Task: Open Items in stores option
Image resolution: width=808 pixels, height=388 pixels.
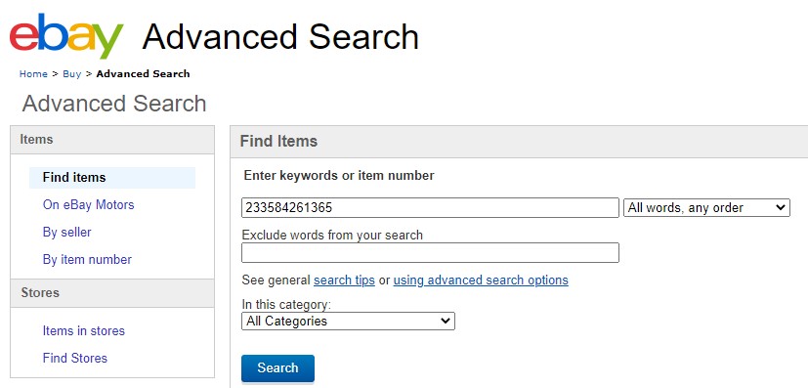Action: click(x=84, y=330)
